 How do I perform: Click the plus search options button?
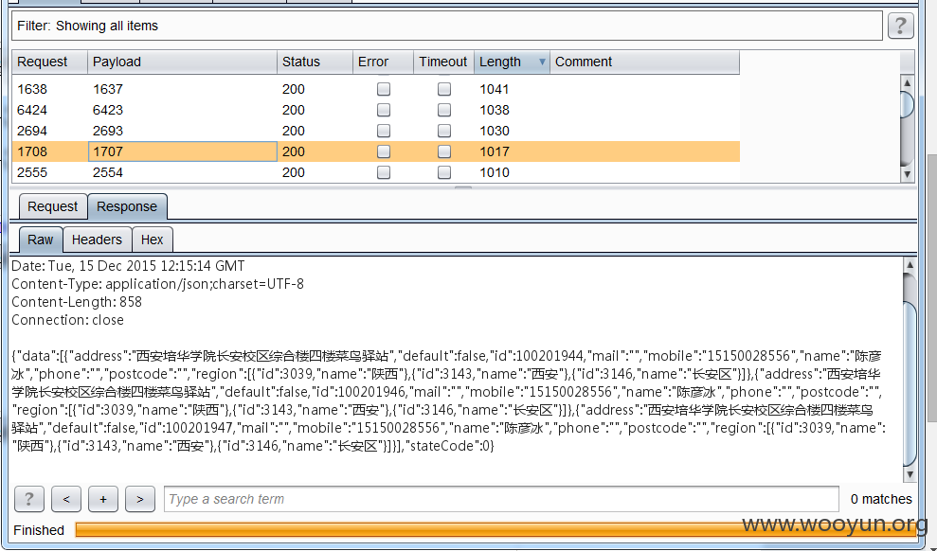coord(102,499)
